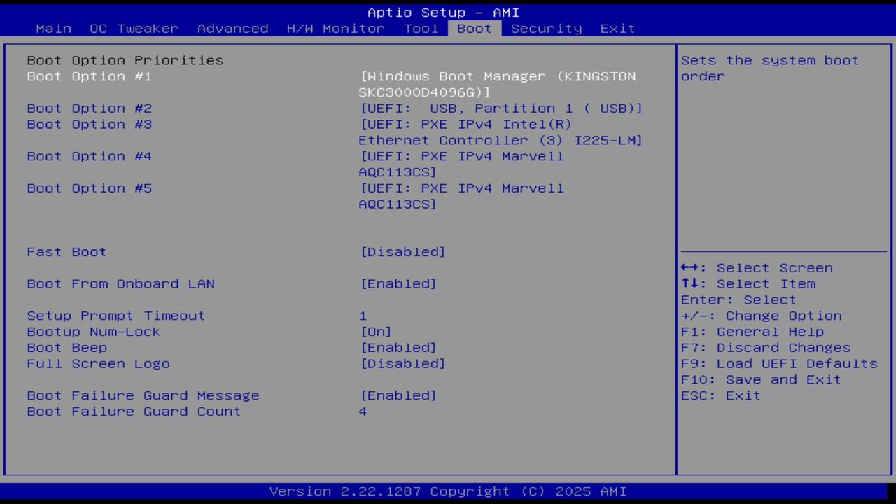
Task: Select the Tool tab
Action: pos(421,29)
